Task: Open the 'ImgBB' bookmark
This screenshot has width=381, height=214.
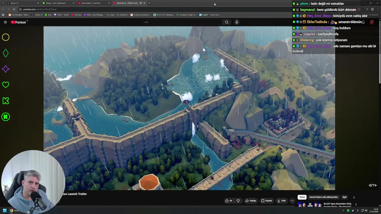Action: coord(209,15)
